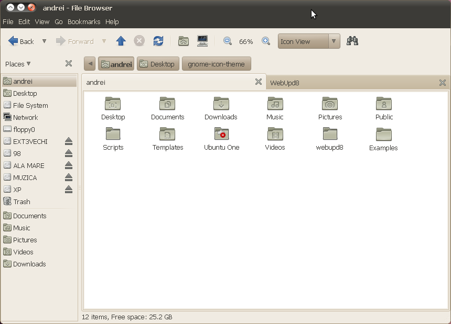The height and width of the screenshot is (324, 451).
Task: Open Downloads bookmark in sidebar
Action: coord(39,264)
